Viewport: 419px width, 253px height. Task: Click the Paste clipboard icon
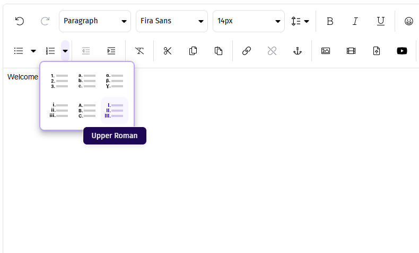point(219,51)
